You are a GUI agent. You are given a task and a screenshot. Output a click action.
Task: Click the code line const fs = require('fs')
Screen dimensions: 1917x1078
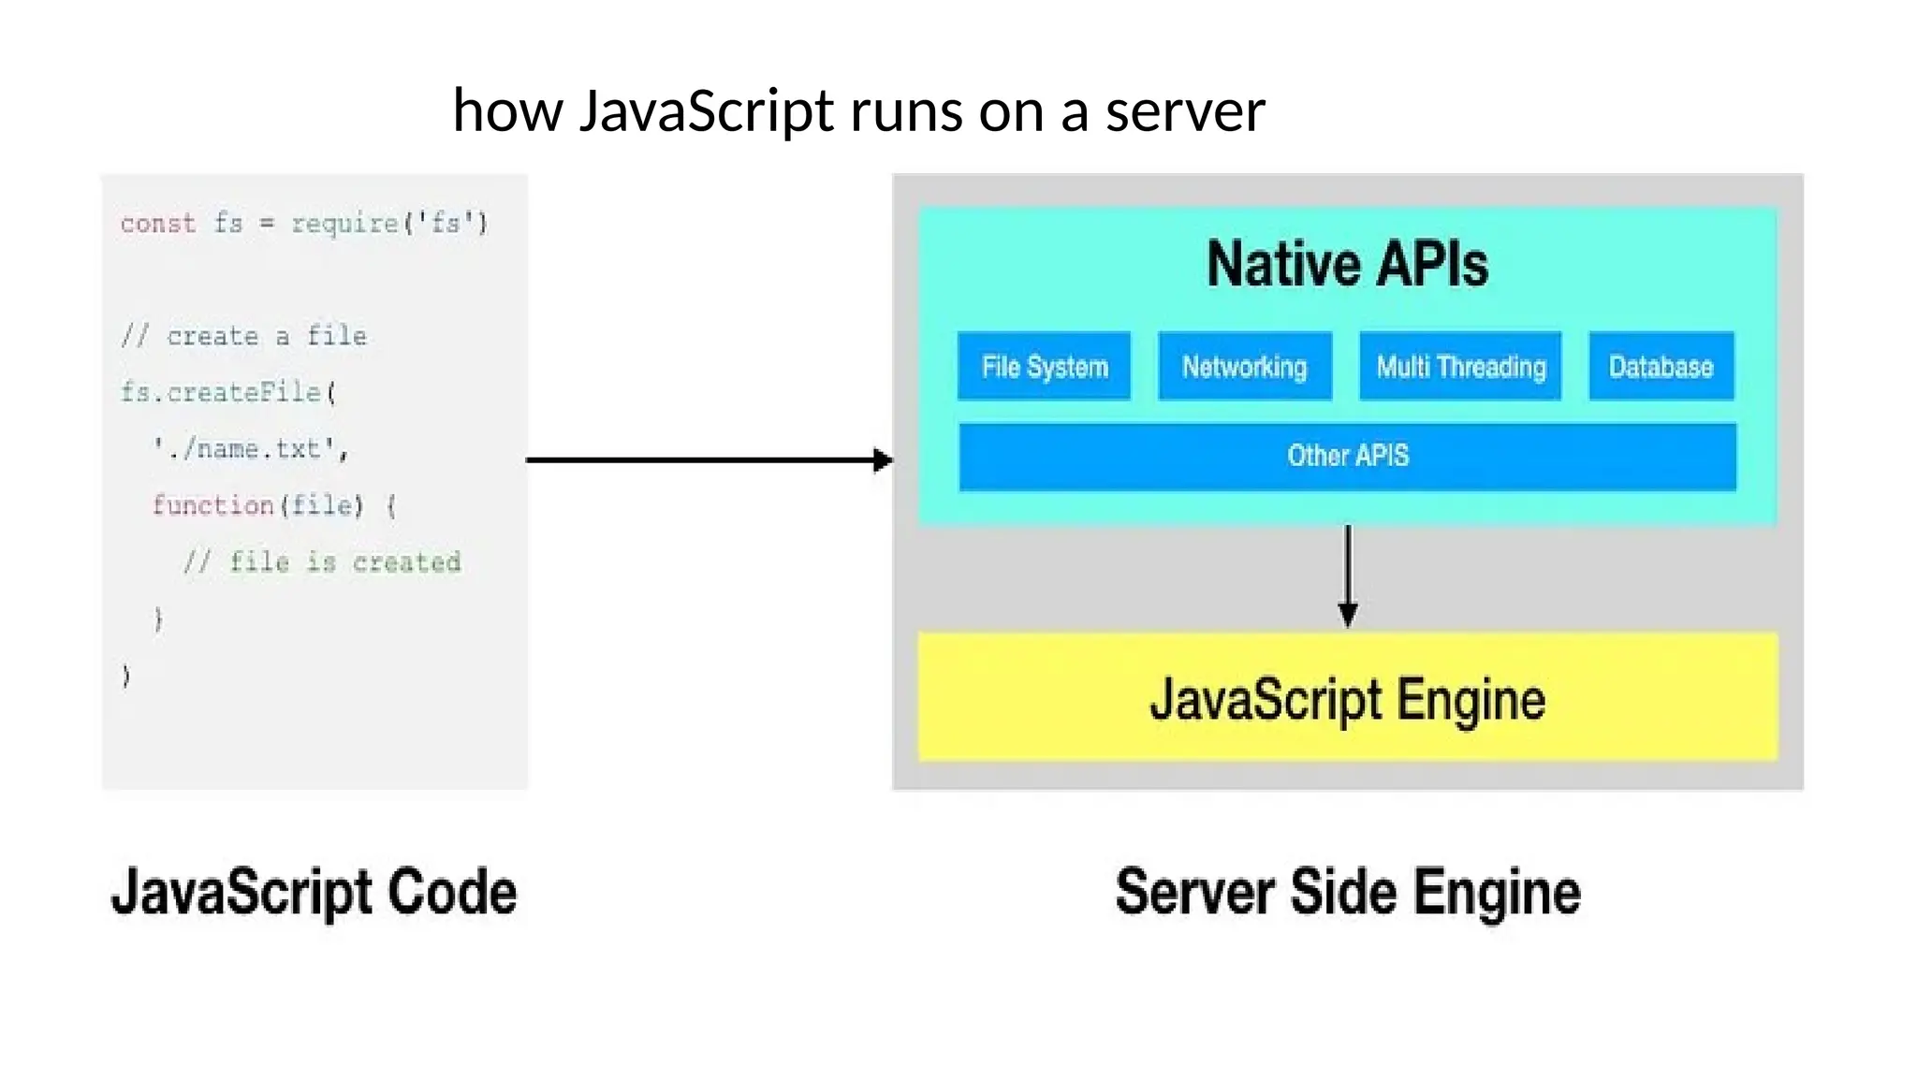coord(304,224)
